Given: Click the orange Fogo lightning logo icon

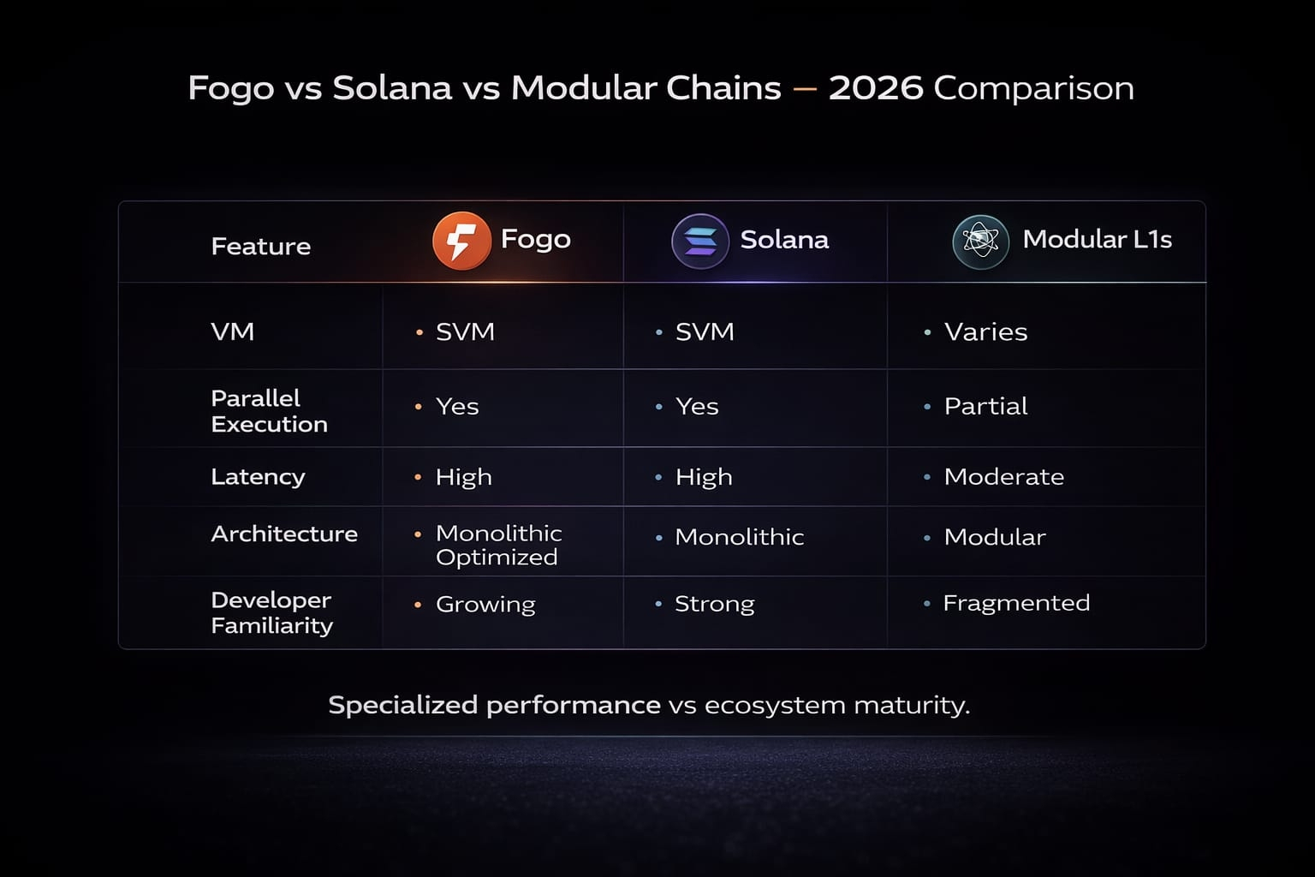Looking at the screenshot, I should pos(461,241).
